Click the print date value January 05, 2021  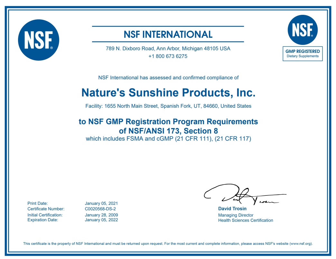[101, 203]
